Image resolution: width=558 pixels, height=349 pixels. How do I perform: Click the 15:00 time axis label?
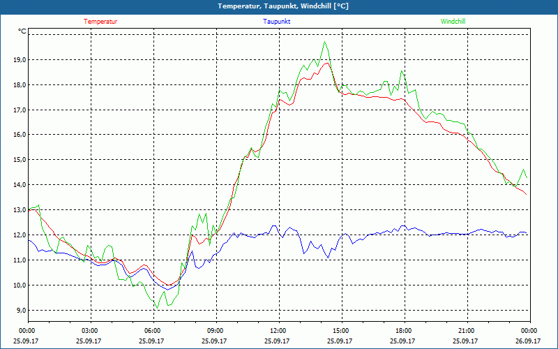click(342, 331)
